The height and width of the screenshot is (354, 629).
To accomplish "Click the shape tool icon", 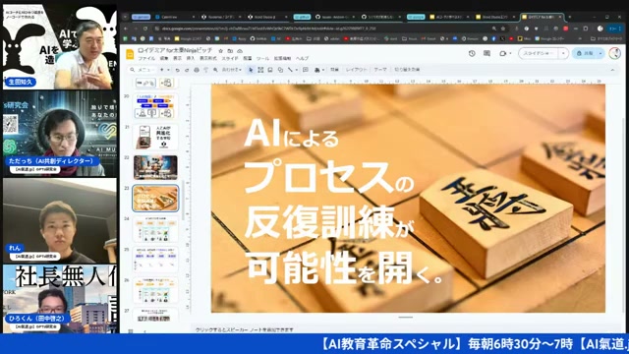I will (x=280, y=70).
